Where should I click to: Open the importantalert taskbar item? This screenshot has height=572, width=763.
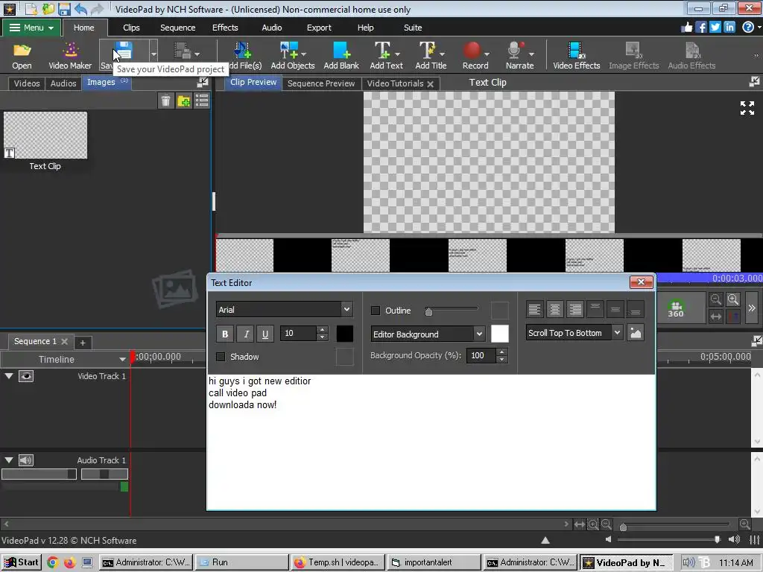(434, 562)
